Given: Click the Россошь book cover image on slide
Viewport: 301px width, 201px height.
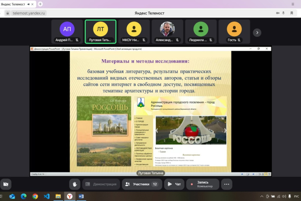Looking at the screenshot, I should [104, 131].
